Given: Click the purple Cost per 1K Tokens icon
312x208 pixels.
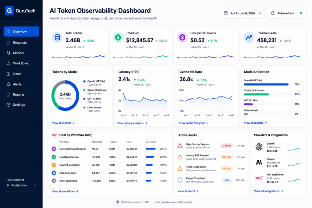Looking at the screenshot, I should (182, 37).
